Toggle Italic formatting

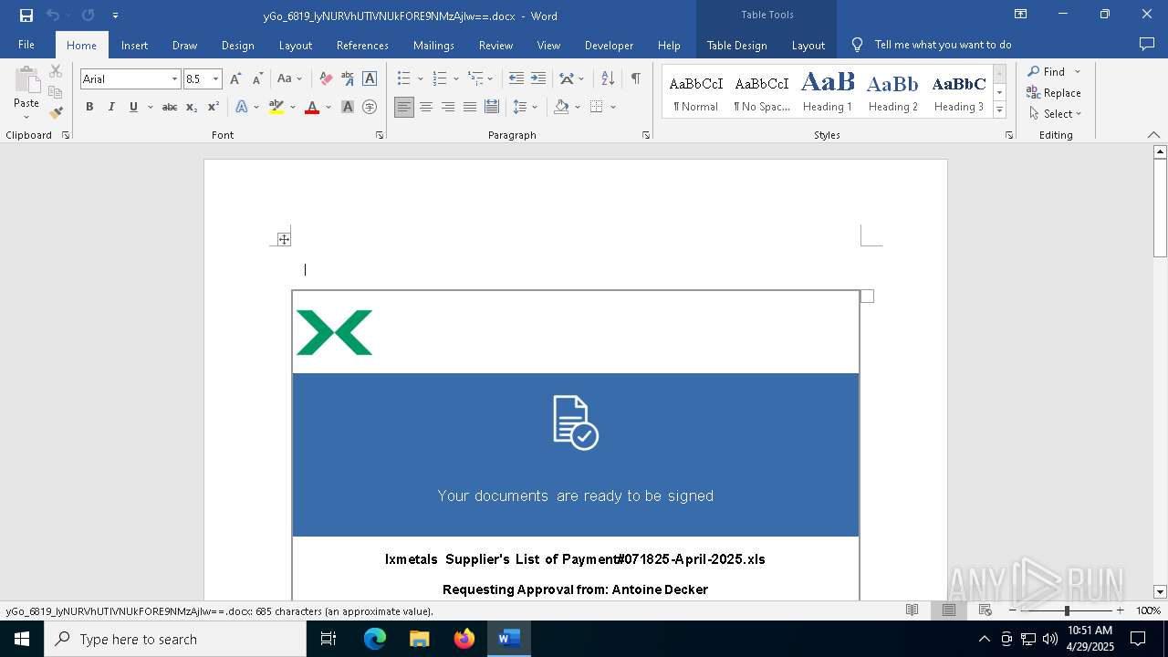pyautogui.click(x=111, y=107)
